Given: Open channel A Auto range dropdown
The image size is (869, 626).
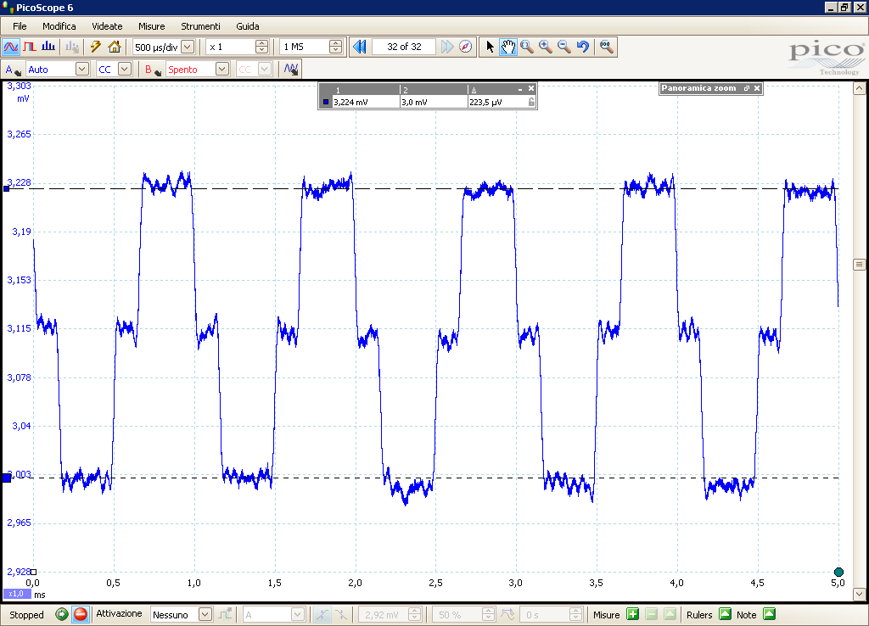Looking at the screenshot, I should click(82, 70).
